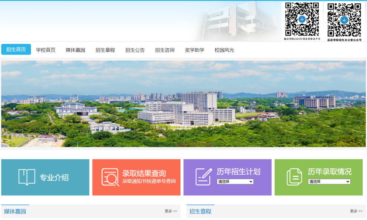Click the campus panorama banner image
The width and height of the screenshot is (367, 220).
[x=183, y=104]
